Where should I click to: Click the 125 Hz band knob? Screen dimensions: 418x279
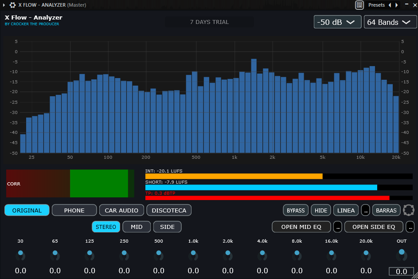click(x=90, y=255)
